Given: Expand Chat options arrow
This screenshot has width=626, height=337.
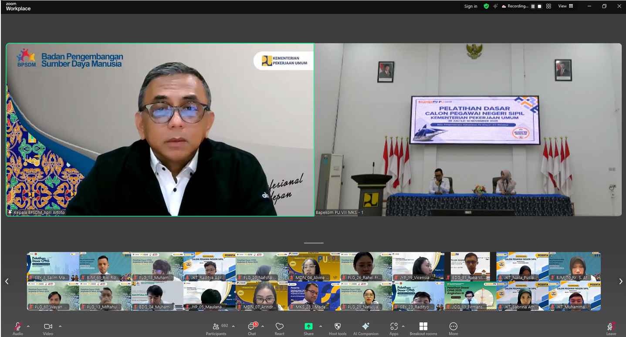Looking at the screenshot, I should tap(262, 326).
